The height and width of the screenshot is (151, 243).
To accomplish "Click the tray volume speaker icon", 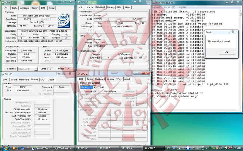I will pyautogui.click(x=233, y=148).
